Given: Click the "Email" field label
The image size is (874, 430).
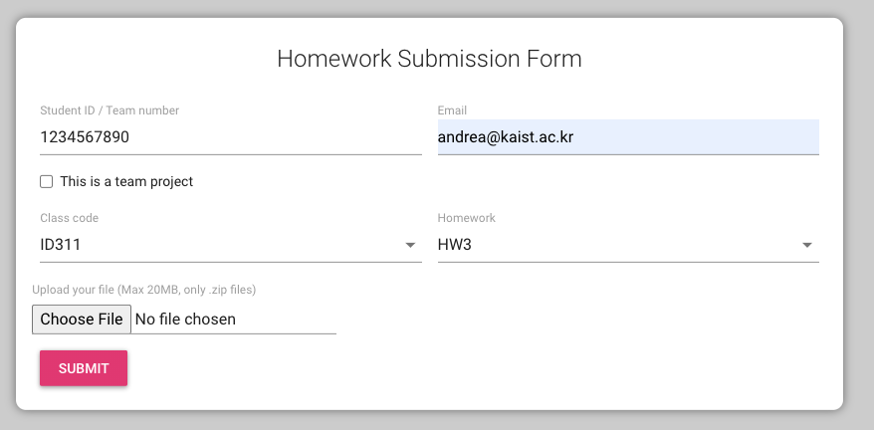Looking at the screenshot, I should coord(452,110).
